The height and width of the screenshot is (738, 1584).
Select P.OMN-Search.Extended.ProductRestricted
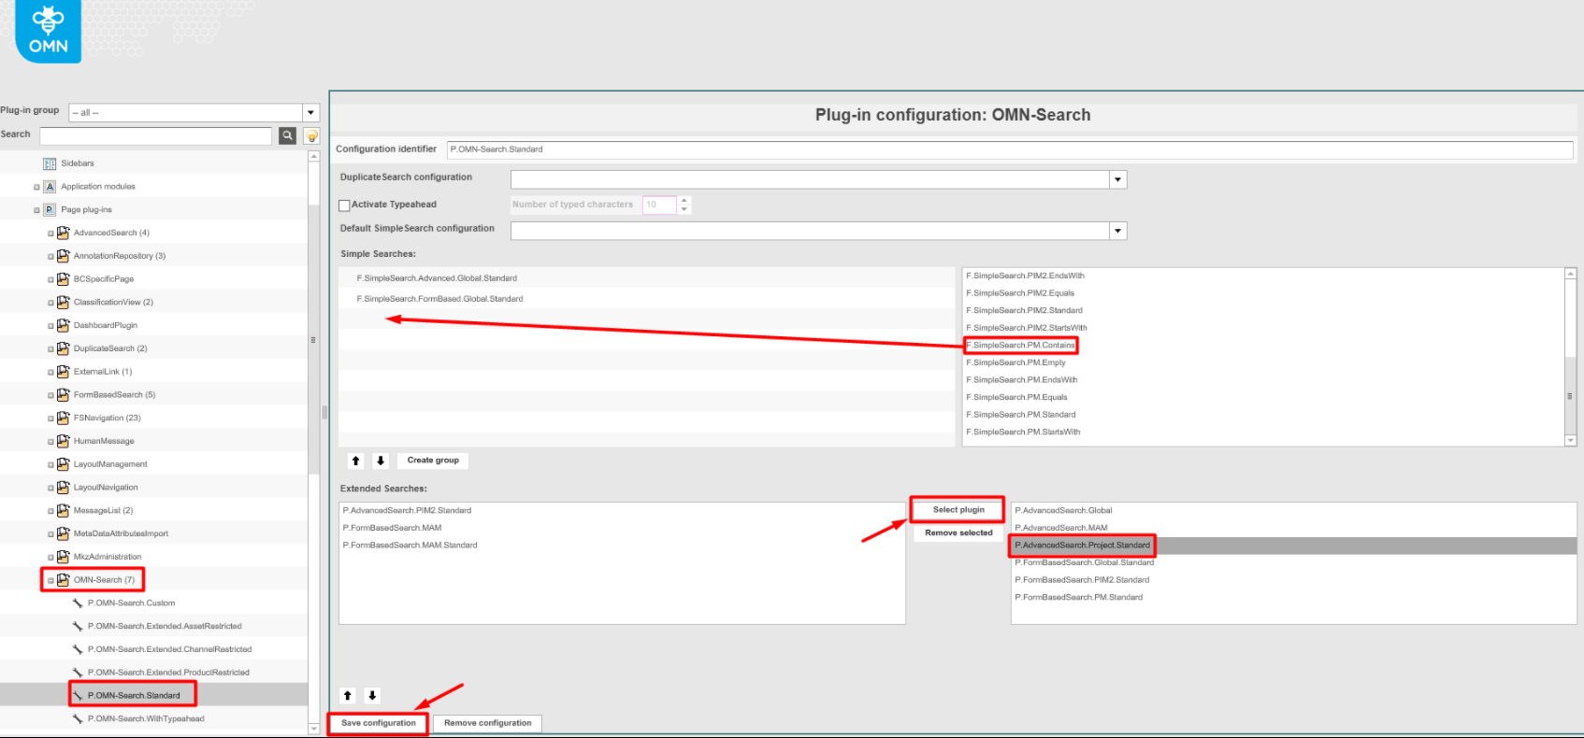[168, 673]
